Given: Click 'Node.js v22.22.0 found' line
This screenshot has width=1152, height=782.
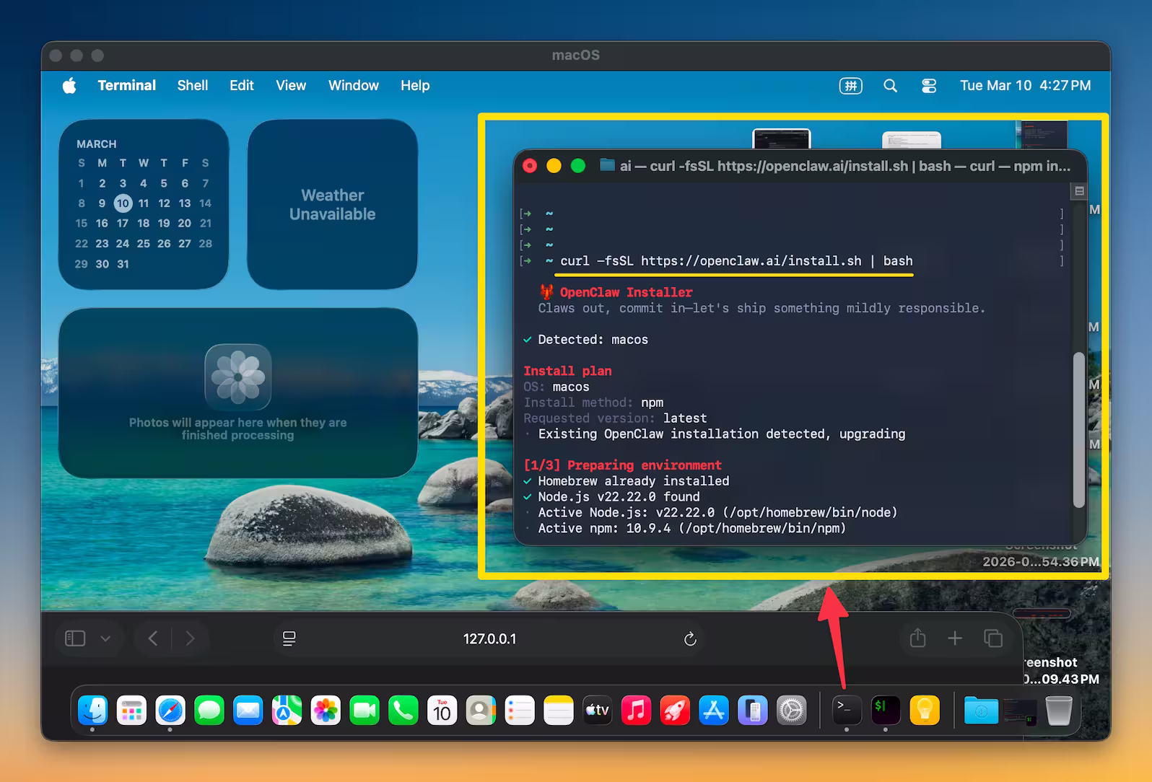Looking at the screenshot, I should 611,497.
